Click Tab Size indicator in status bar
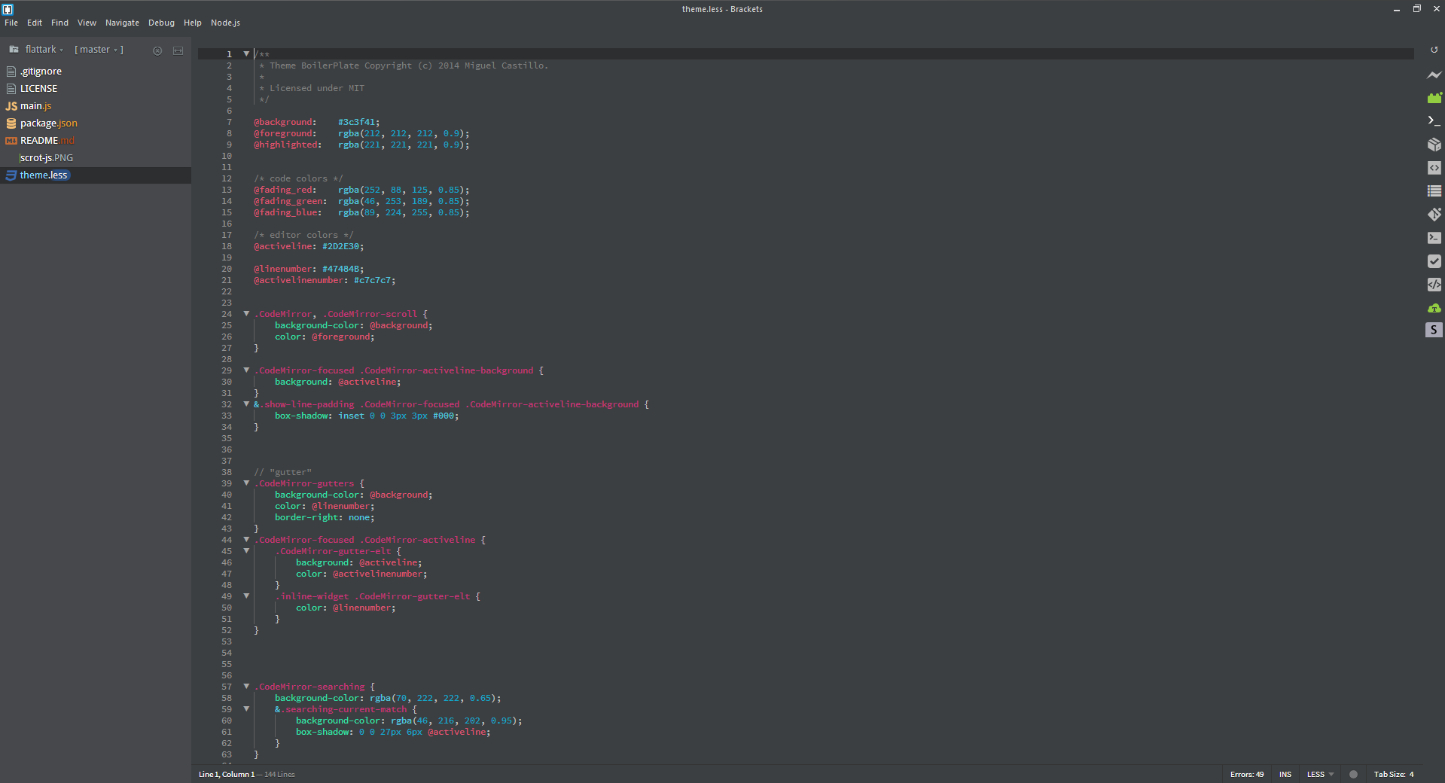The height and width of the screenshot is (783, 1445). point(1394,774)
